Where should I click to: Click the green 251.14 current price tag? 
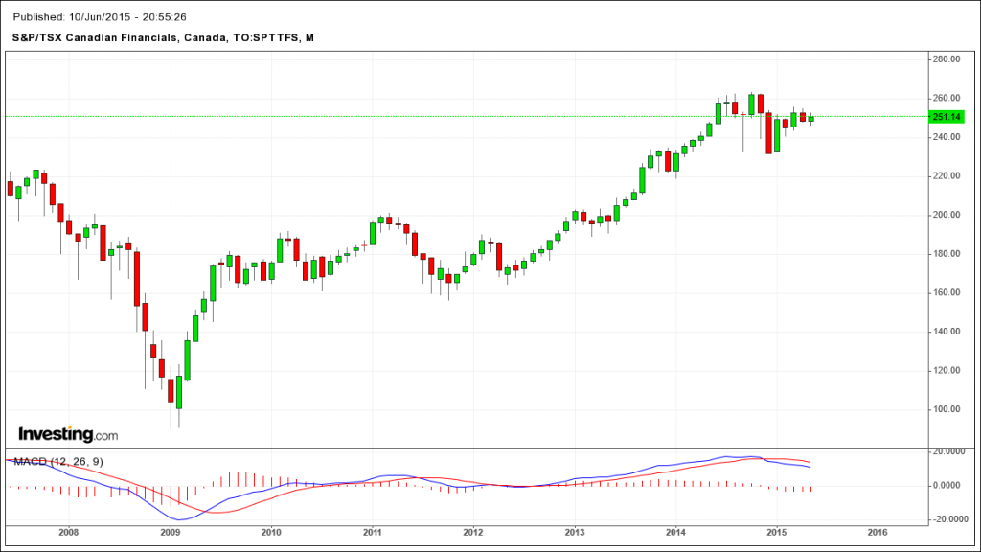[944, 117]
